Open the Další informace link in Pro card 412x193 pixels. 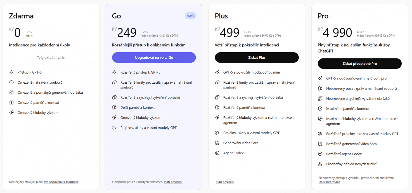[329, 182]
